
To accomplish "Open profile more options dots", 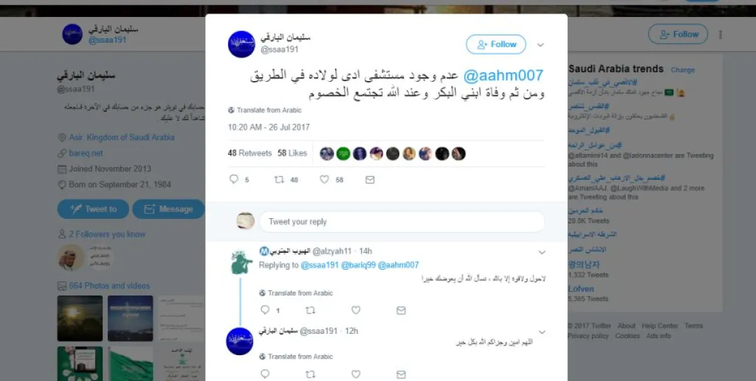I will point(721,35).
